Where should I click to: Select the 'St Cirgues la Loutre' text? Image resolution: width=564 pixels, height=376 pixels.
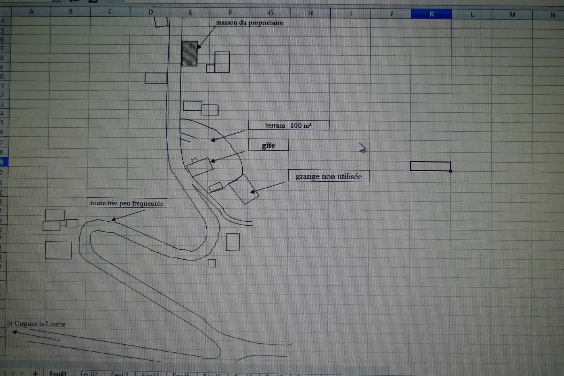tap(36, 324)
